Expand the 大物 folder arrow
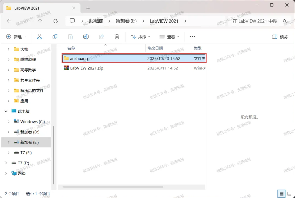Screen dimensions: 295x198 pyautogui.click(x=8, y=49)
